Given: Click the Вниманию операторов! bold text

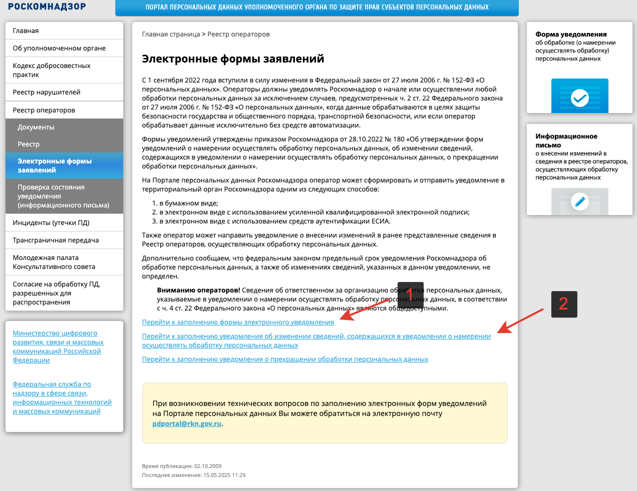Looking at the screenshot, I should coord(199,290).
